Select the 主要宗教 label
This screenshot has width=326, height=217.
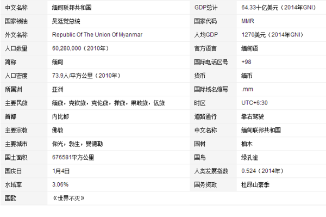tap(16, 130)
